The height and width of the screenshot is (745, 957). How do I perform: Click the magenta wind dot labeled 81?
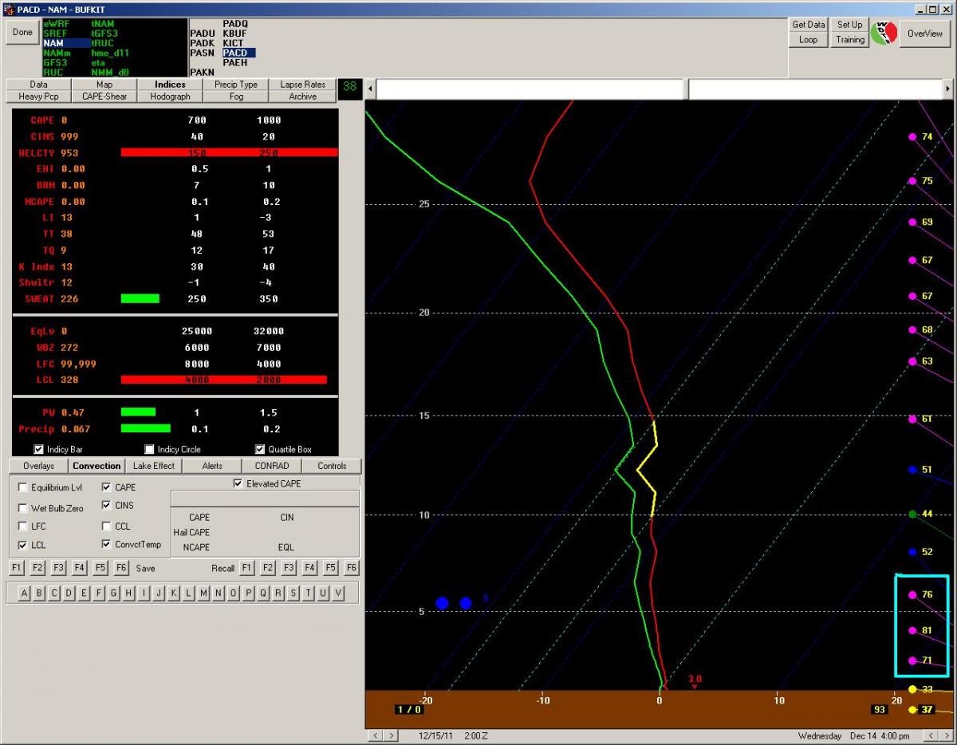coord(912,630)
